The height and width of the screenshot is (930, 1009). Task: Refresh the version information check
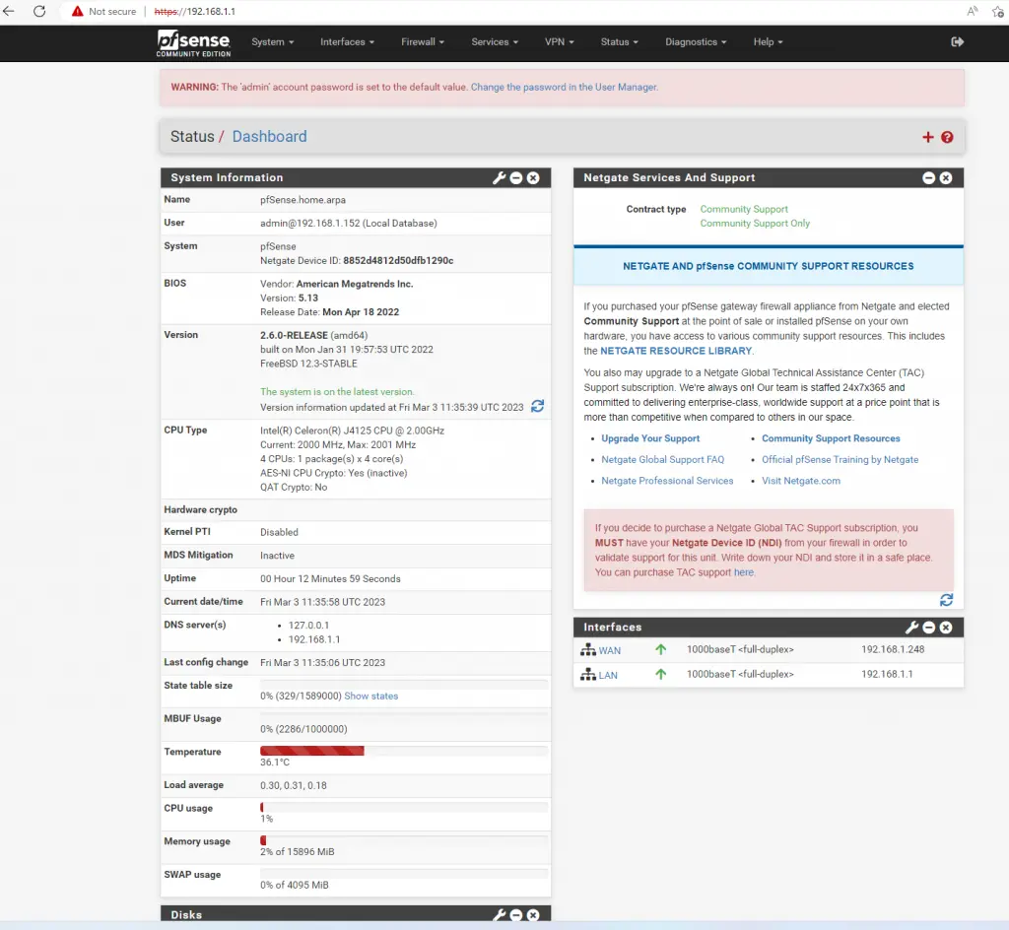(x=537, y=407)
